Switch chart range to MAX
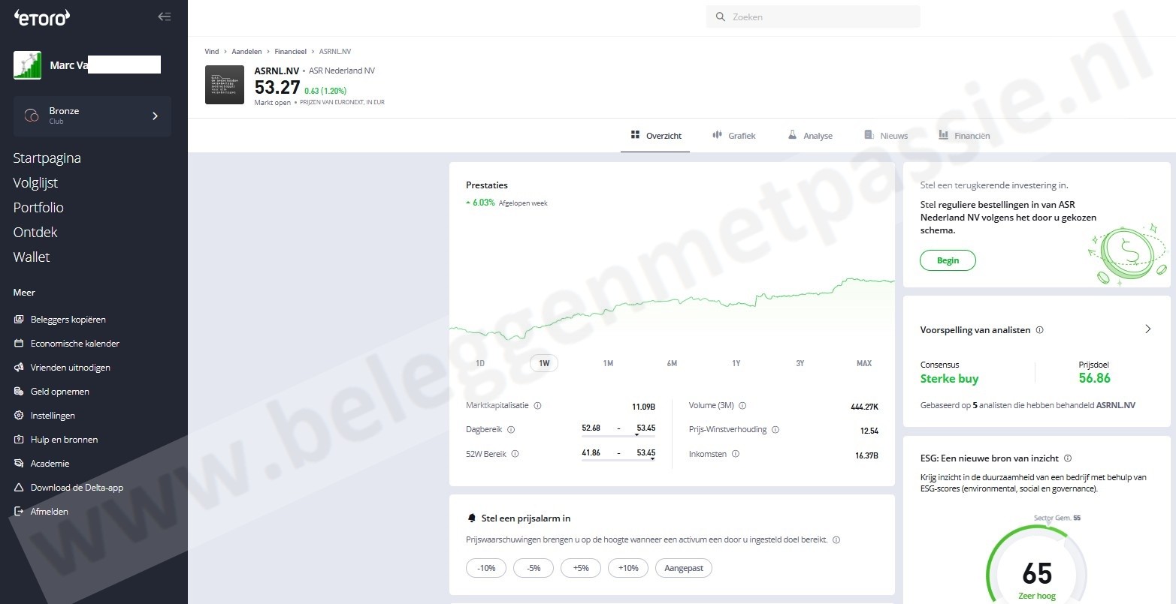This screenshot has height=604, width=1176. pyautogui.click(x=864, y=364)
